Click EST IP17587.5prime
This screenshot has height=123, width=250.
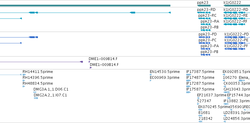coord(200,90)
